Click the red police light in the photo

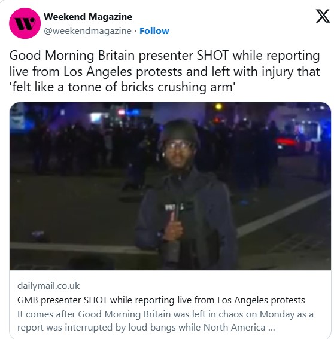[x=286, y=142]
